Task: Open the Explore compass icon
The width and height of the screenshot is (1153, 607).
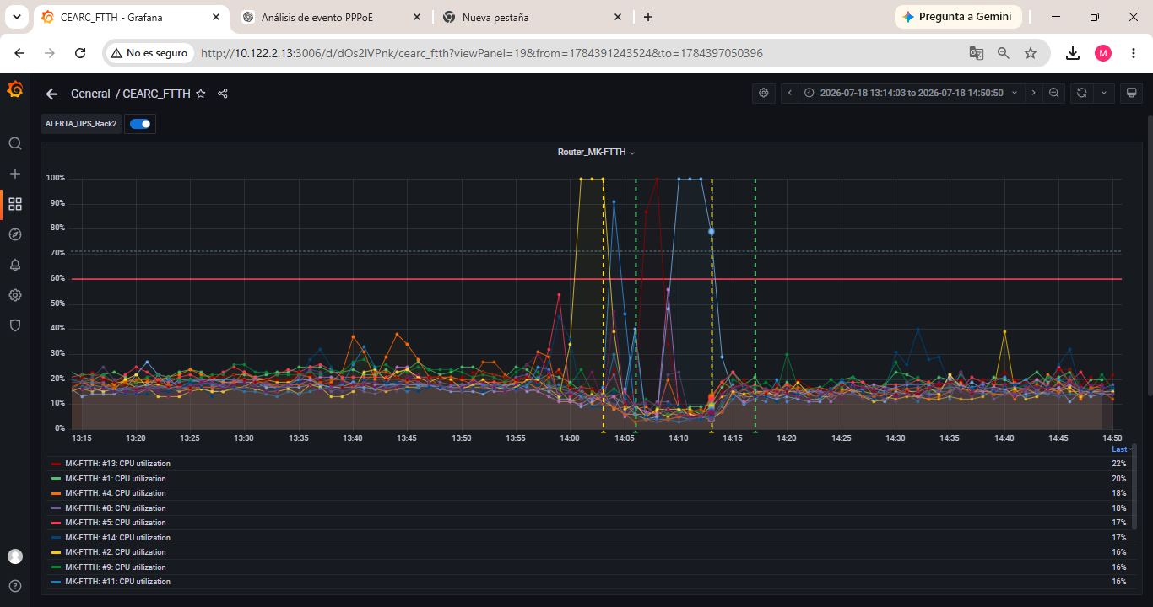Action: (15, 234)
